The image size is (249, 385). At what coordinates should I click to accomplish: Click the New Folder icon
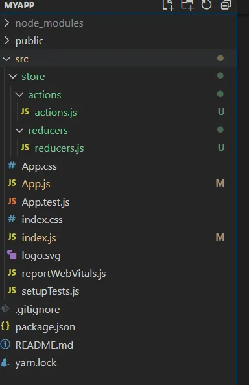(x=187, y=5)
